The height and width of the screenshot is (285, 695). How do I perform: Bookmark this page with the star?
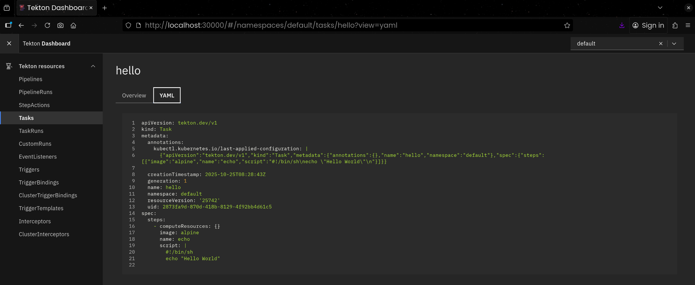[567, 25]
